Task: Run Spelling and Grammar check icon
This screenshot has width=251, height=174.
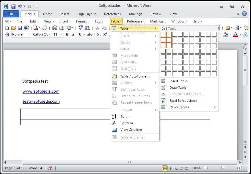Action: 81,28
